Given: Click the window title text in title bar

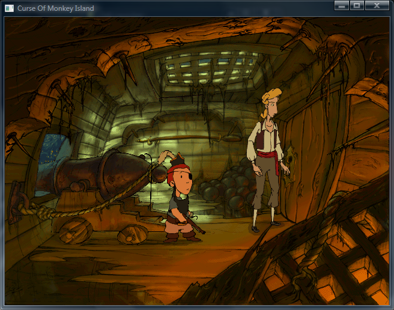Looking at the screenshot, I should coord(55,9).
